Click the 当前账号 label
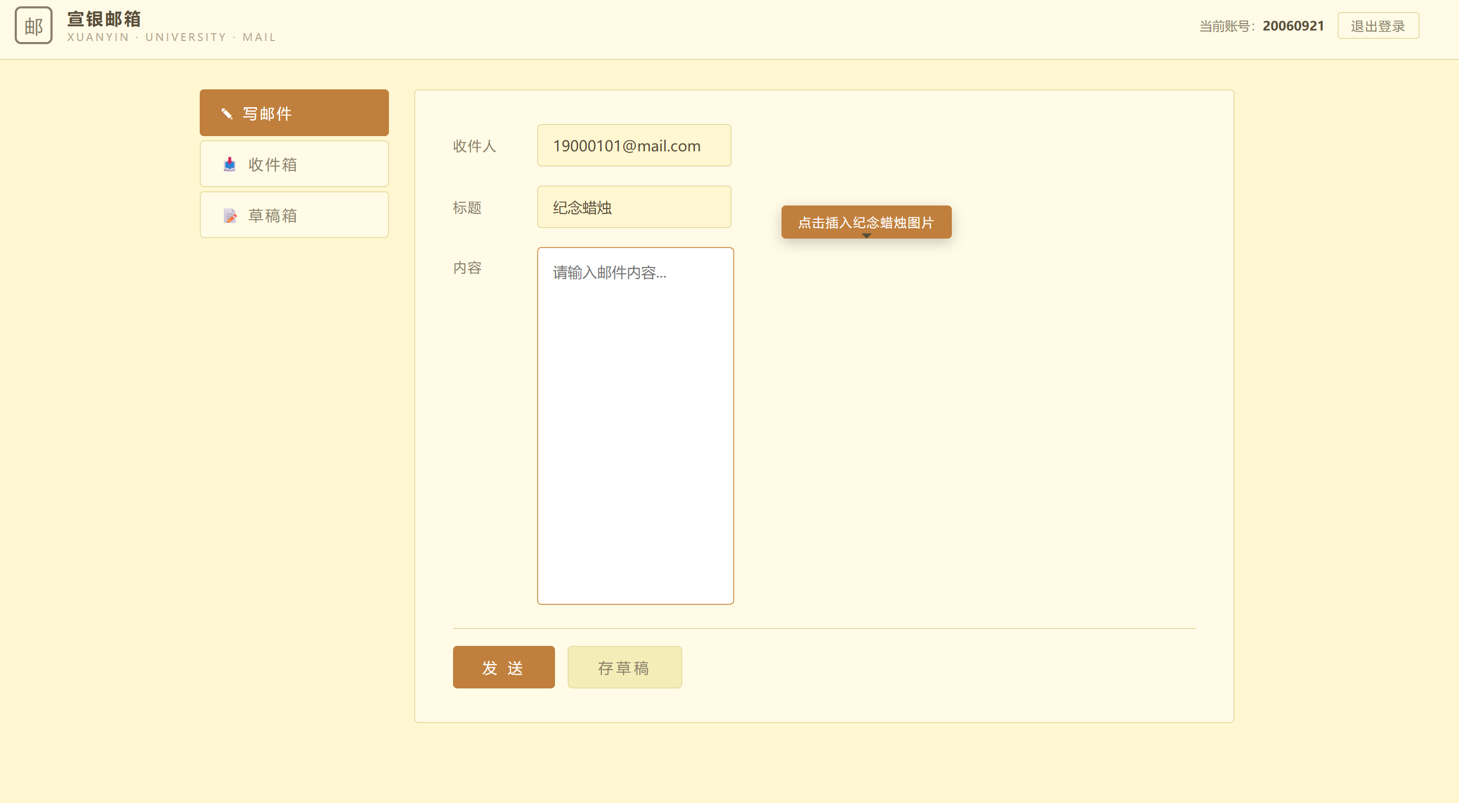The image size is (1459, 803). [x=1227, y=27]
